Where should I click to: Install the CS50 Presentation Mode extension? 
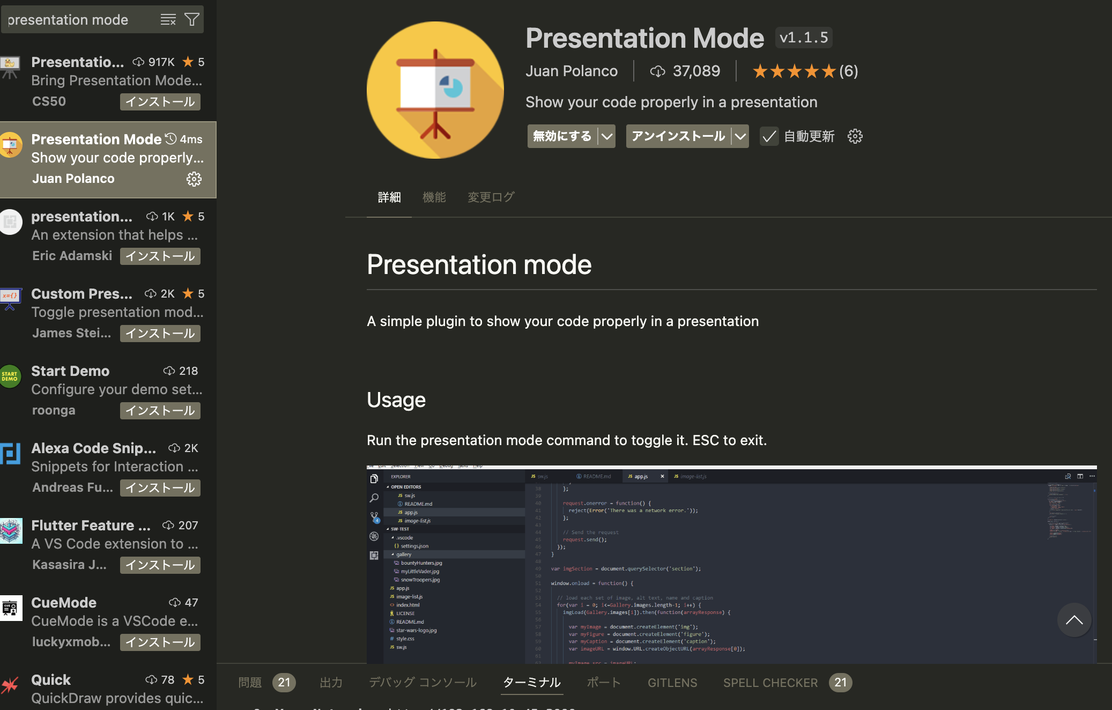159,101
